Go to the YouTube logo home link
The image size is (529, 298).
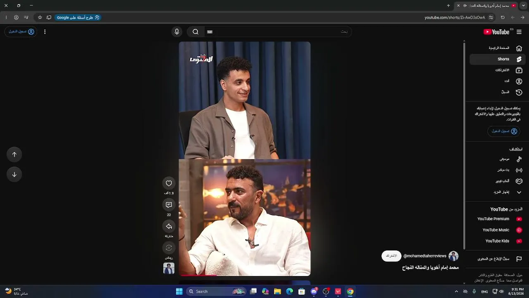(x=496, y=32)
